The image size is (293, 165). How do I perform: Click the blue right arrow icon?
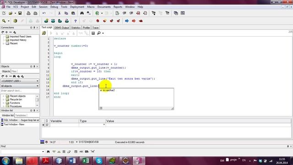point(127,21)
